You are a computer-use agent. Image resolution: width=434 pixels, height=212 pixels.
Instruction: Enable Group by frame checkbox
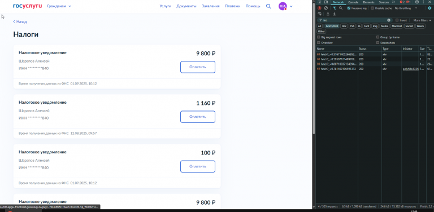[x=378, y=37]
